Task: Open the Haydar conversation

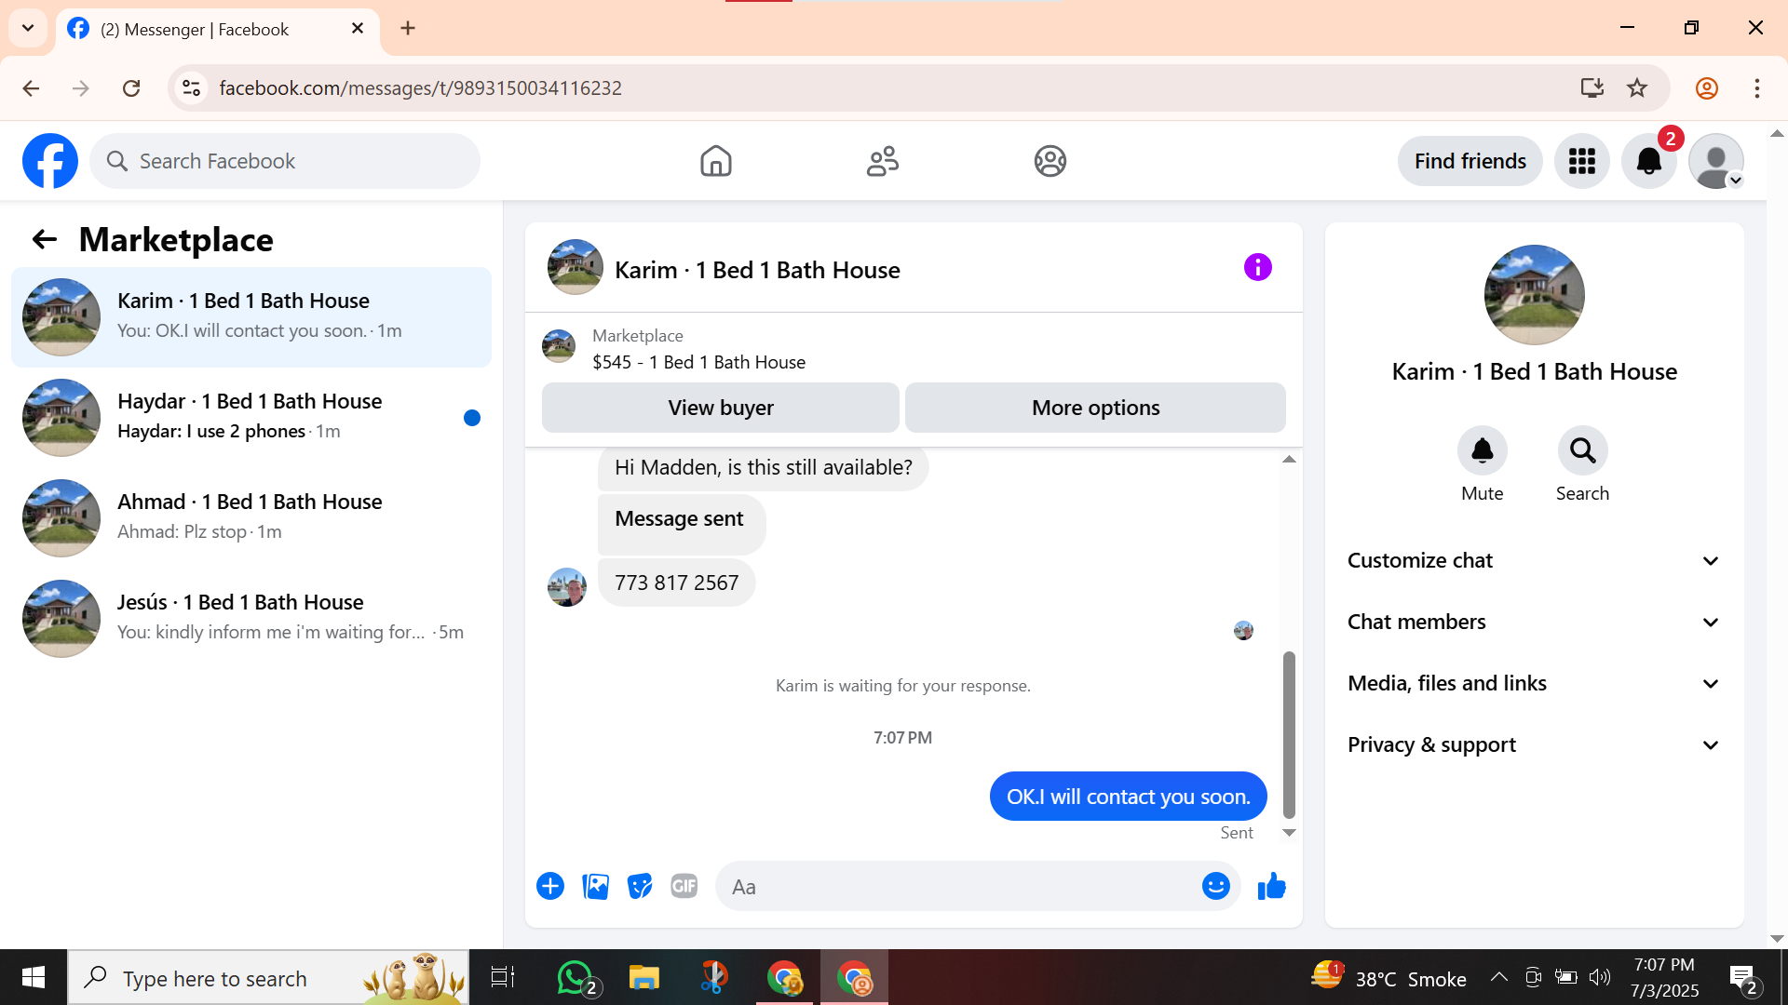Action: [x=251, y=417]
